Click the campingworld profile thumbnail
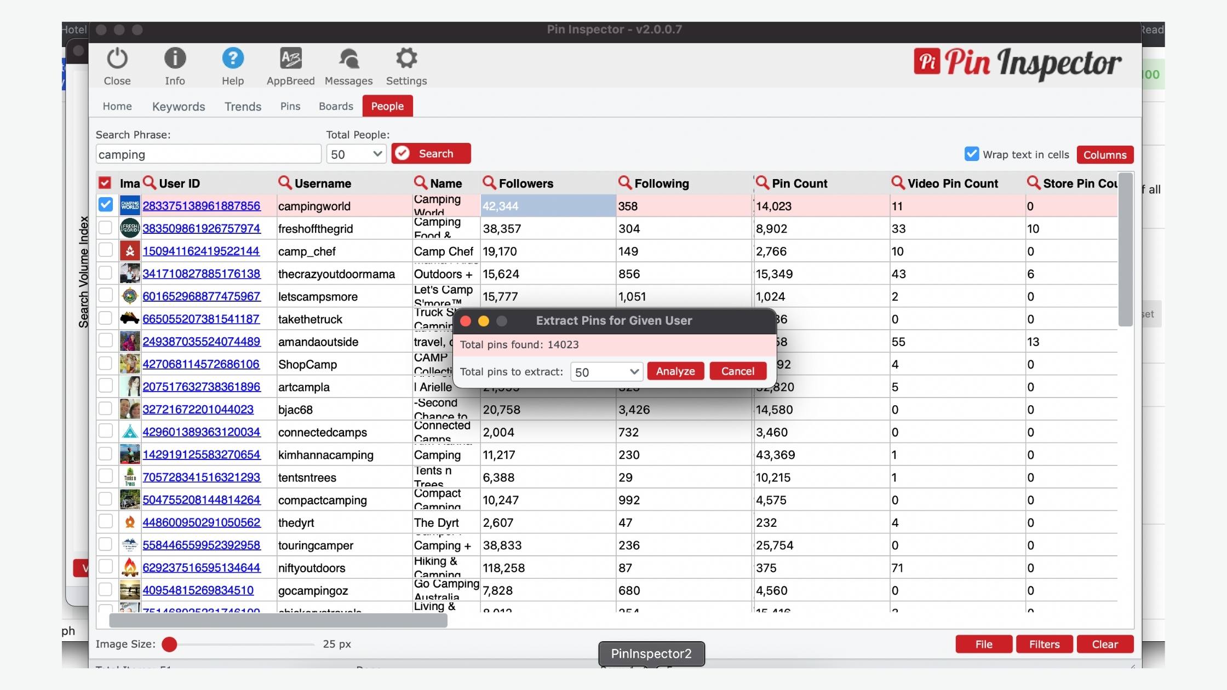 coord(130,205)
